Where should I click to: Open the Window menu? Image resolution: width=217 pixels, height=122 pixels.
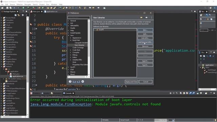[54, 4]
